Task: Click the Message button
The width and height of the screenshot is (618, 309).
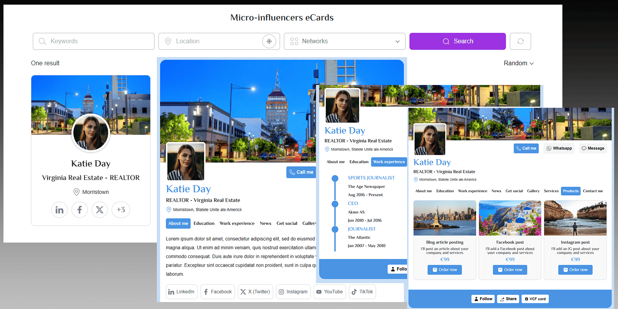Action: 593,148
